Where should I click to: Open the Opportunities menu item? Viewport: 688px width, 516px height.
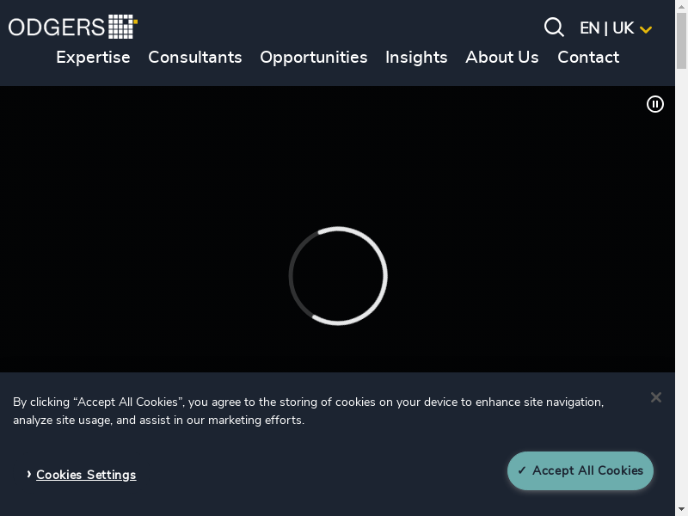314,58
